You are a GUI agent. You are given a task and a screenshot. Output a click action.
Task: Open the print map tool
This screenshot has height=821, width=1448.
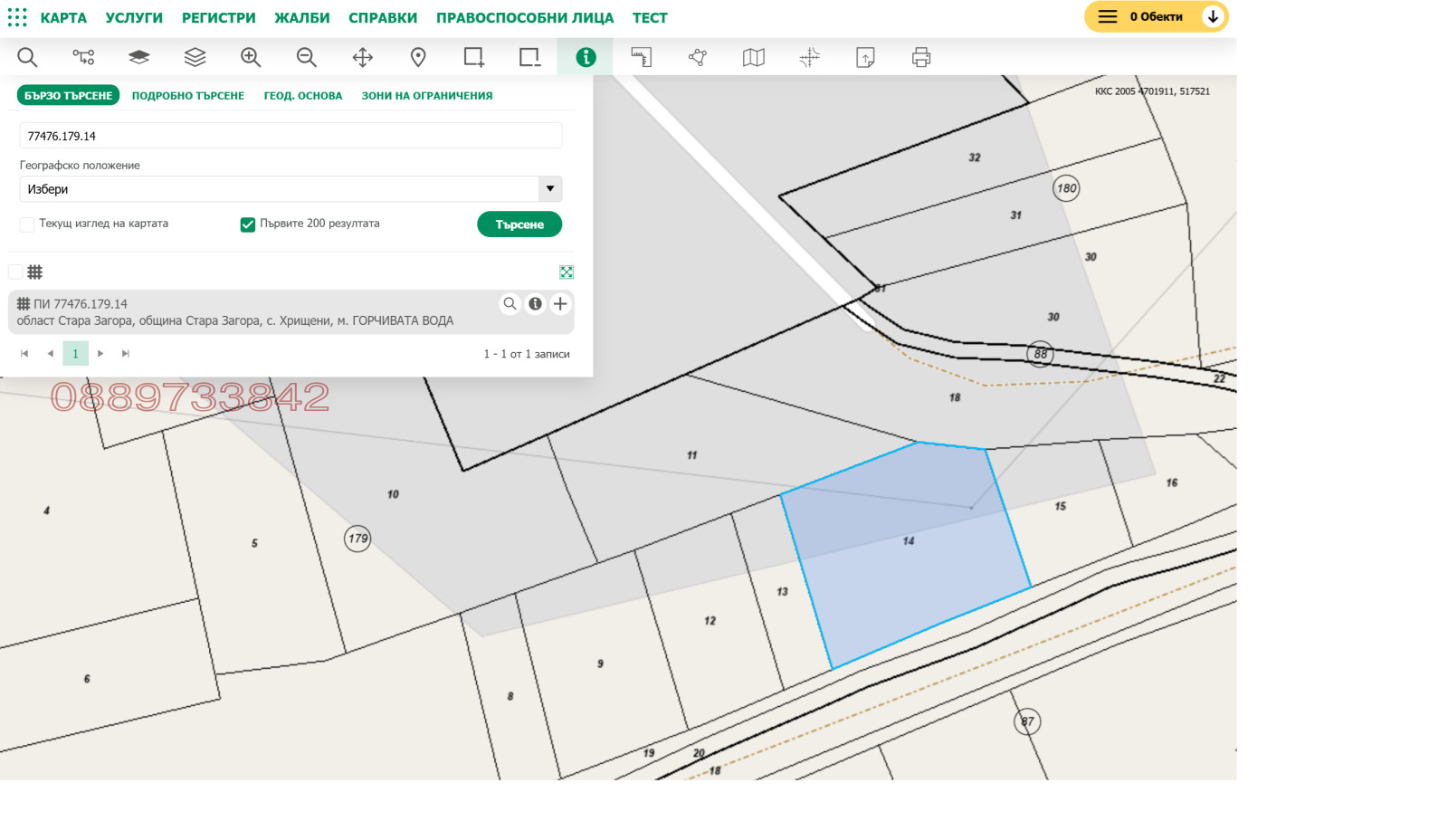[921, 57]
